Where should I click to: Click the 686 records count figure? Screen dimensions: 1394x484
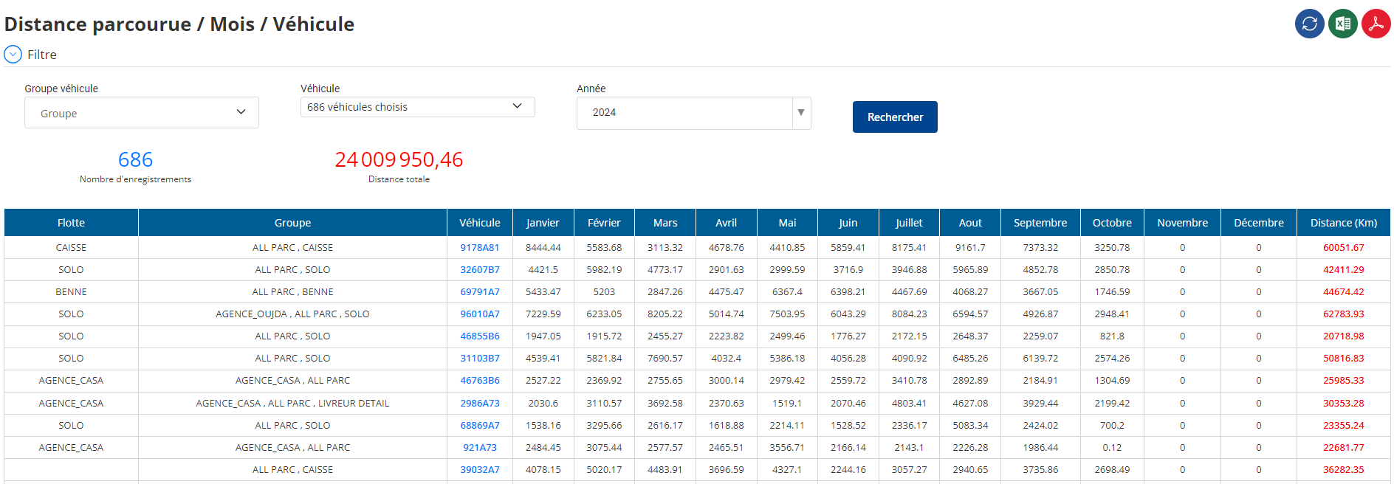pyautogui.click(x=135, y=159)
